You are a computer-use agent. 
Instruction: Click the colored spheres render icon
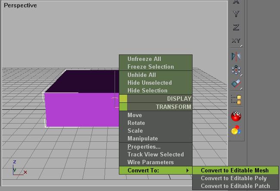(236, 130)
